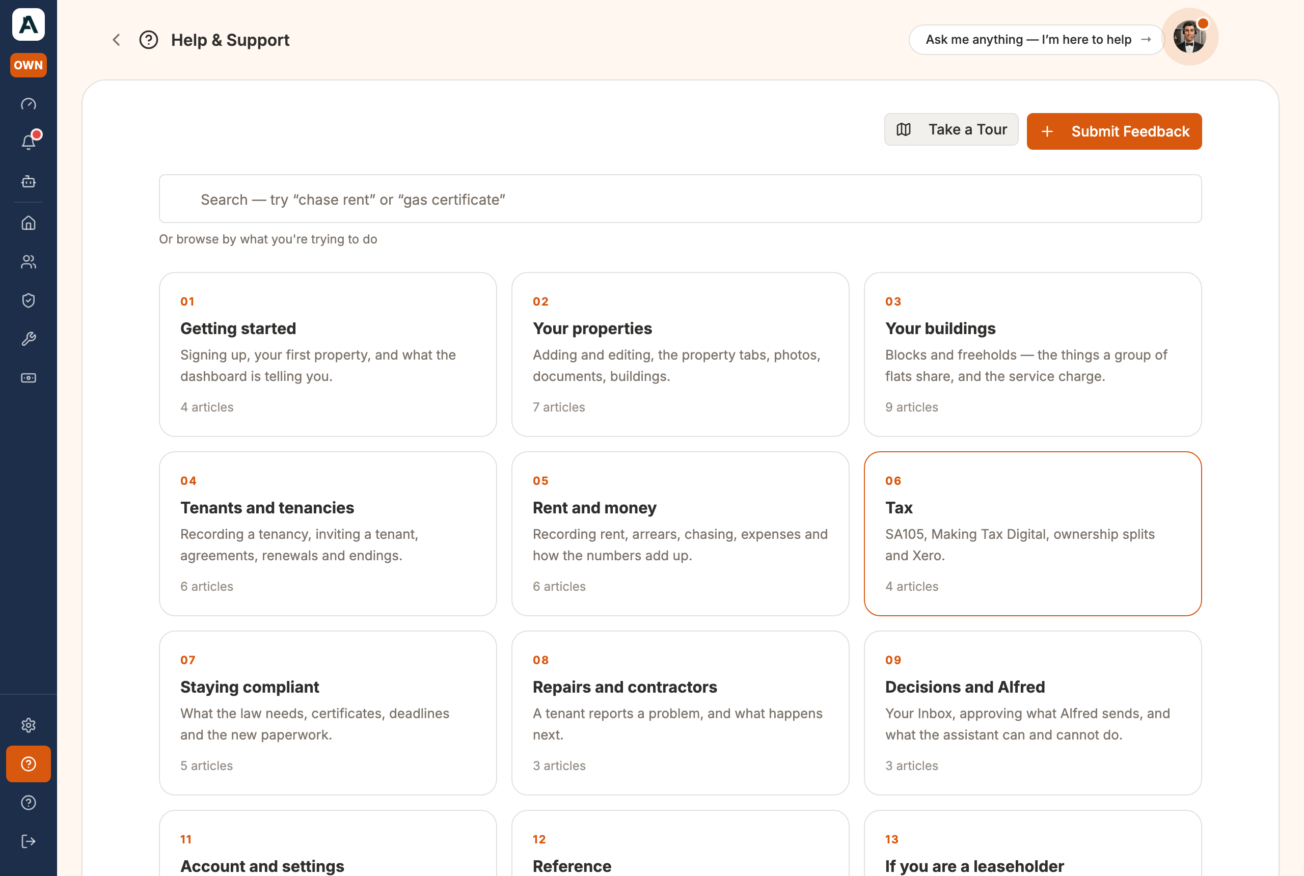Open the Account and settings card
The width and height of the screenshot is (1304, 876).
[x=328, y=843]
